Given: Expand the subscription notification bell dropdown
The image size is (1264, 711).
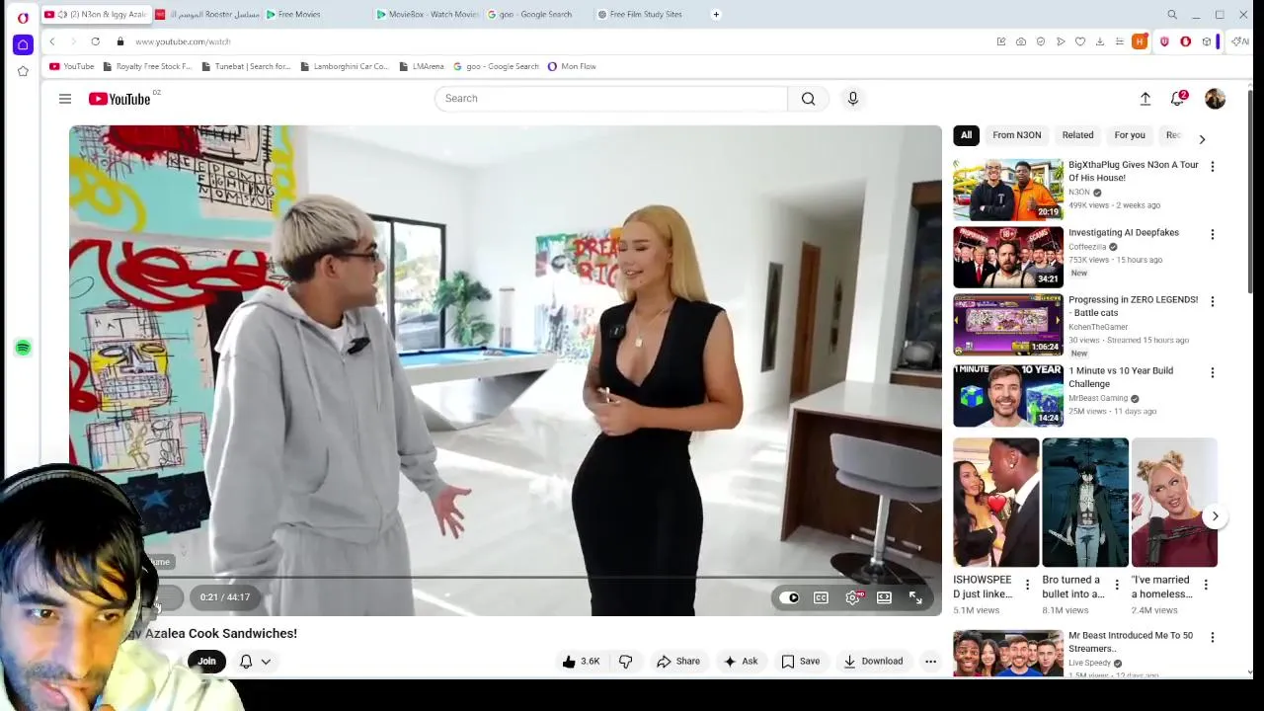Looking at the screenshot, I should click(x=255, y=662).
